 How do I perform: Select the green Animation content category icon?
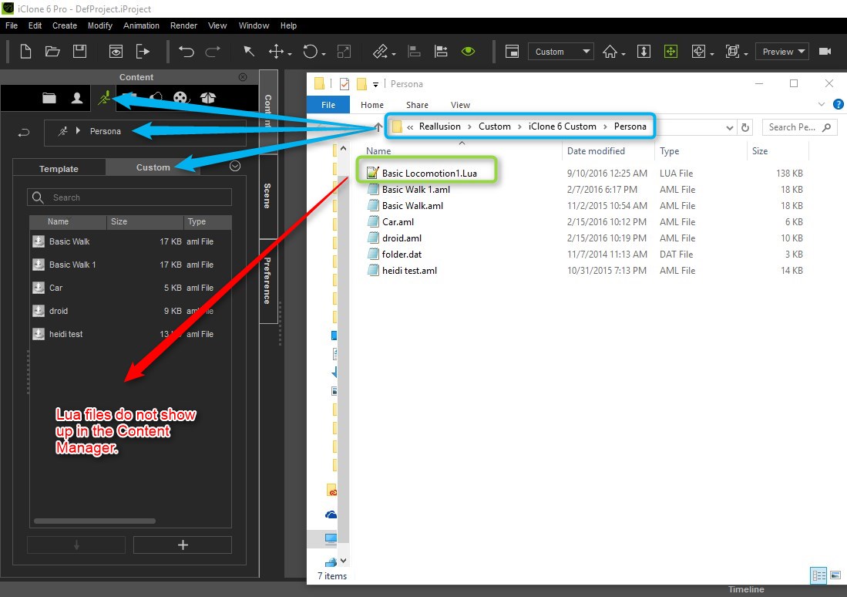tap(103, 98)
